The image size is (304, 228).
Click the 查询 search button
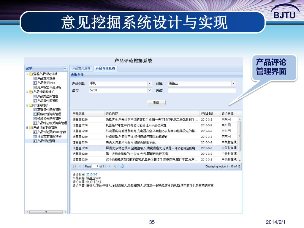156,103
